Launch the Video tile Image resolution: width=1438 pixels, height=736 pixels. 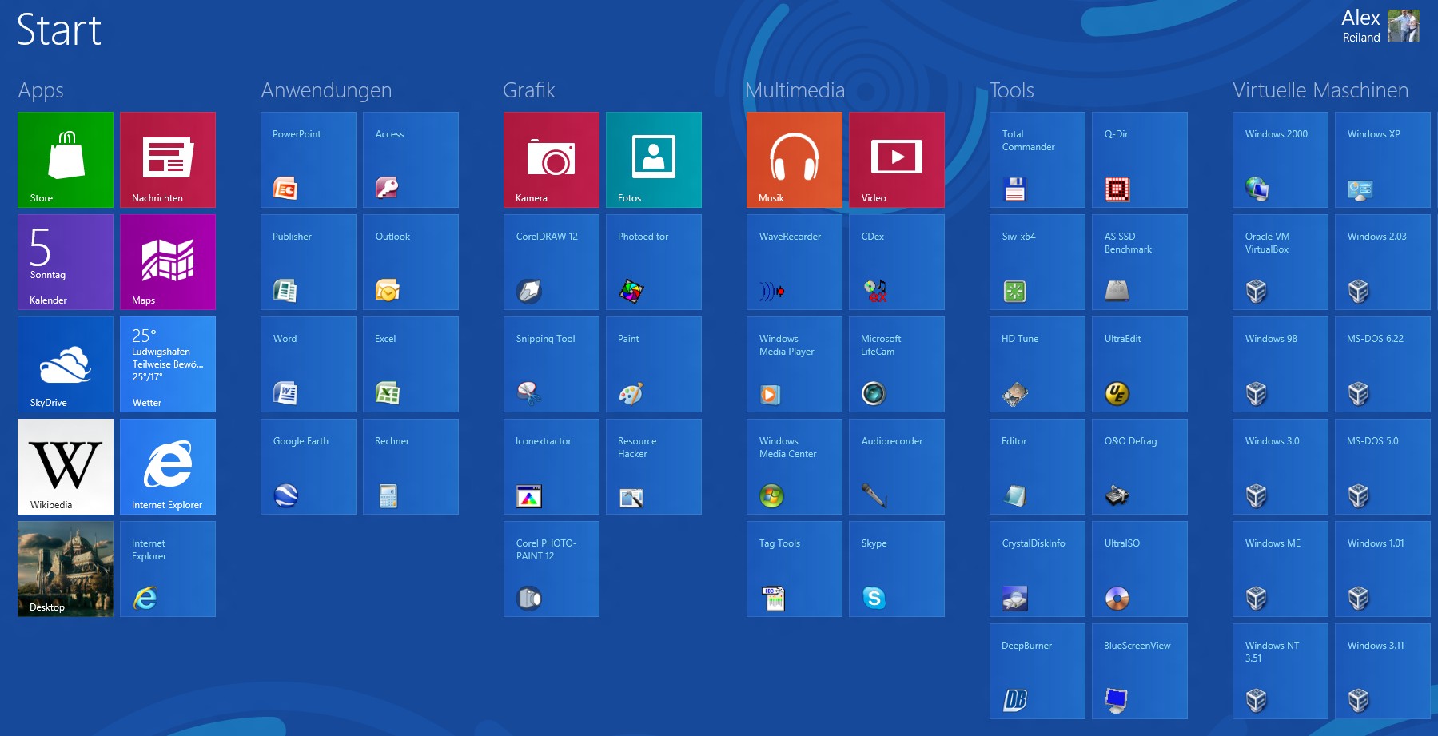pos(897,160)
